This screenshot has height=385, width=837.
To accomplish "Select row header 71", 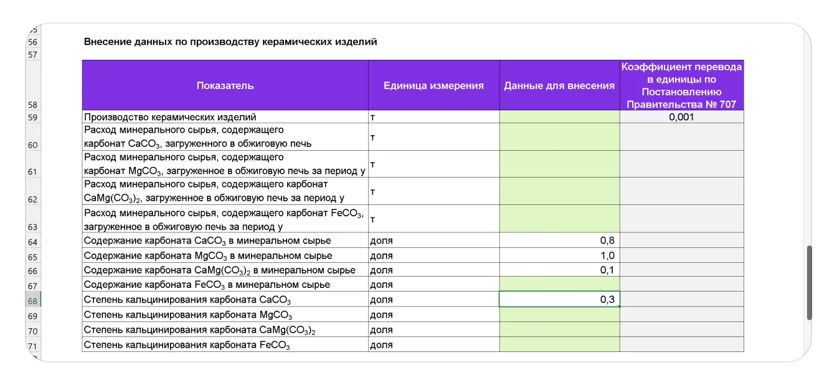I will (33, 345).
